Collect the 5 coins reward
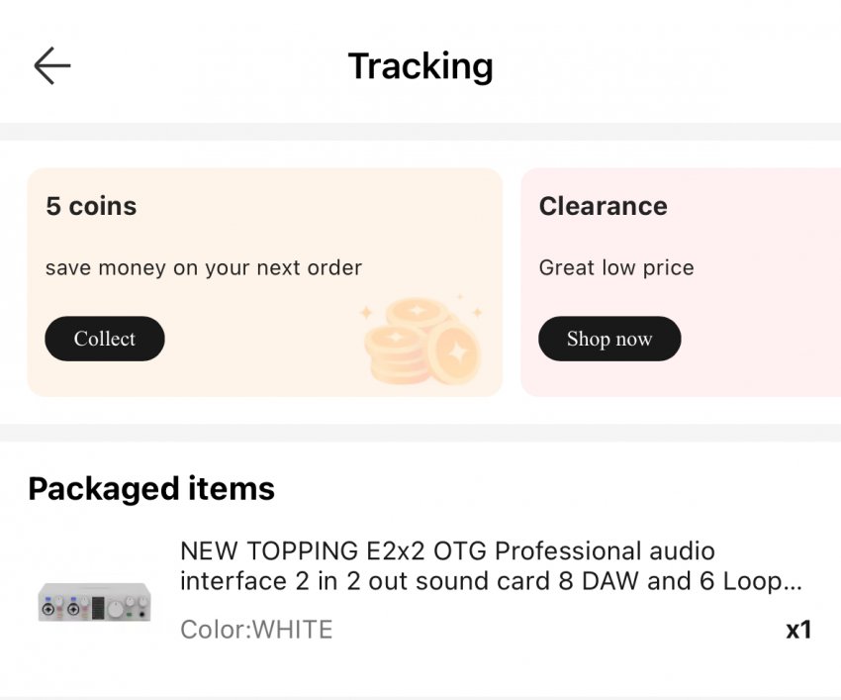The width and height of the screenshot is (841, 700). [105, 339]
